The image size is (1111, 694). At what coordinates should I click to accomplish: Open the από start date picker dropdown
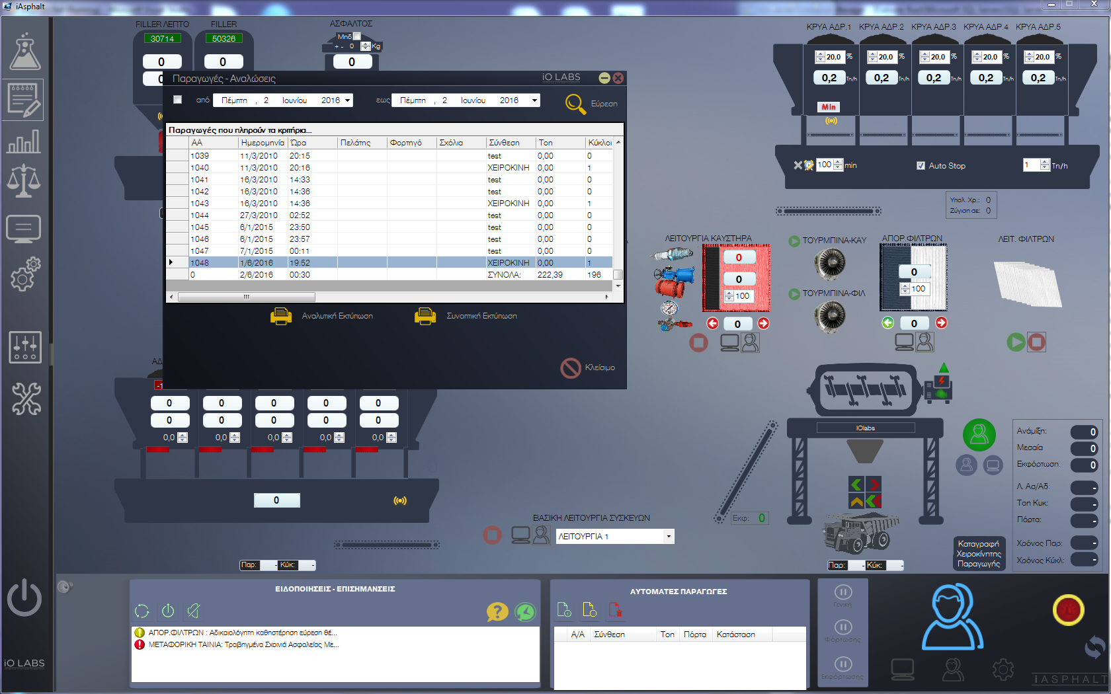(347, 100)
